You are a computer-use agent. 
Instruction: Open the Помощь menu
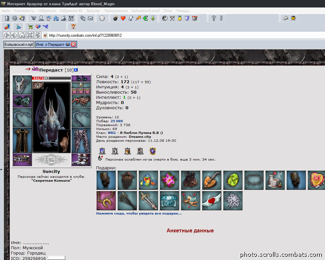(183, 11)
